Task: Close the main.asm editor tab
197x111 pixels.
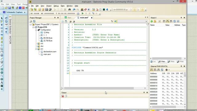Action: tap(92, 18)
